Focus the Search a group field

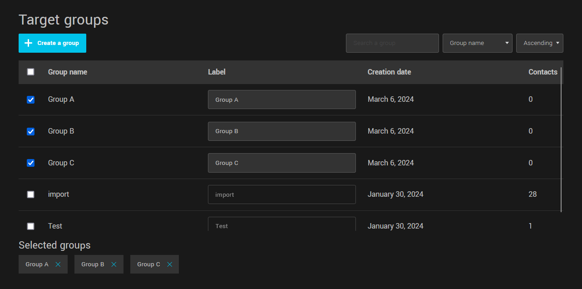pos(392,43)
